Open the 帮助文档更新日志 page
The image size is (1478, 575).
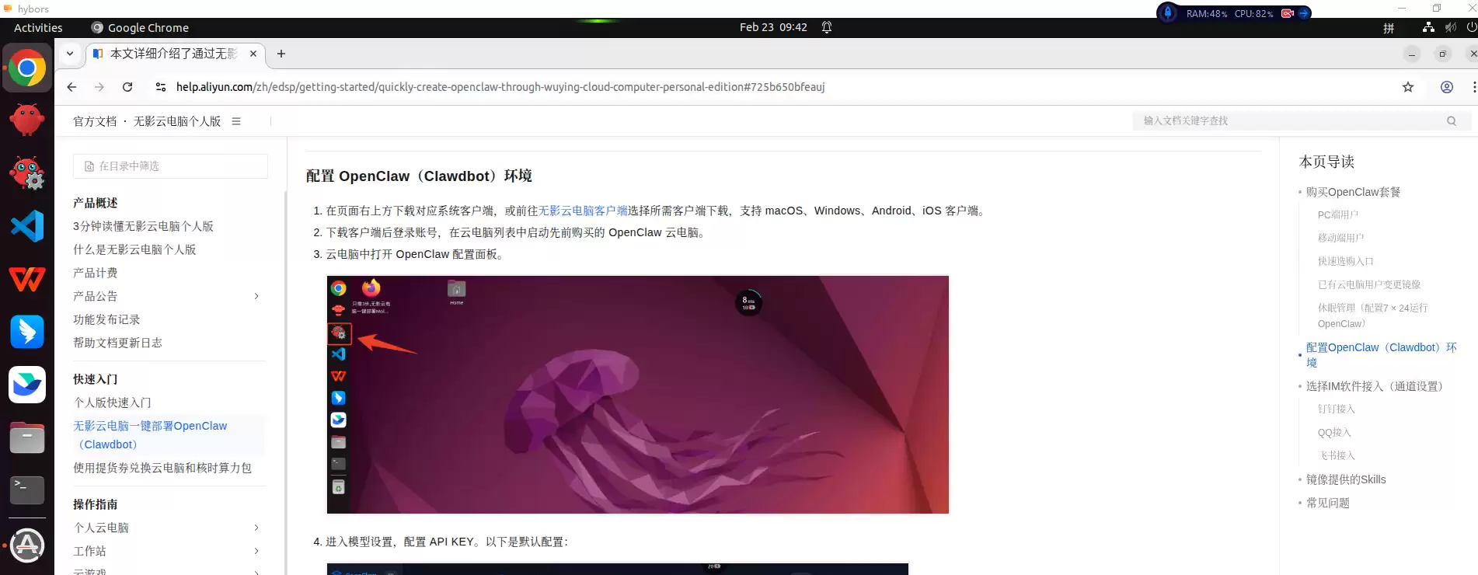pos(117,343)
